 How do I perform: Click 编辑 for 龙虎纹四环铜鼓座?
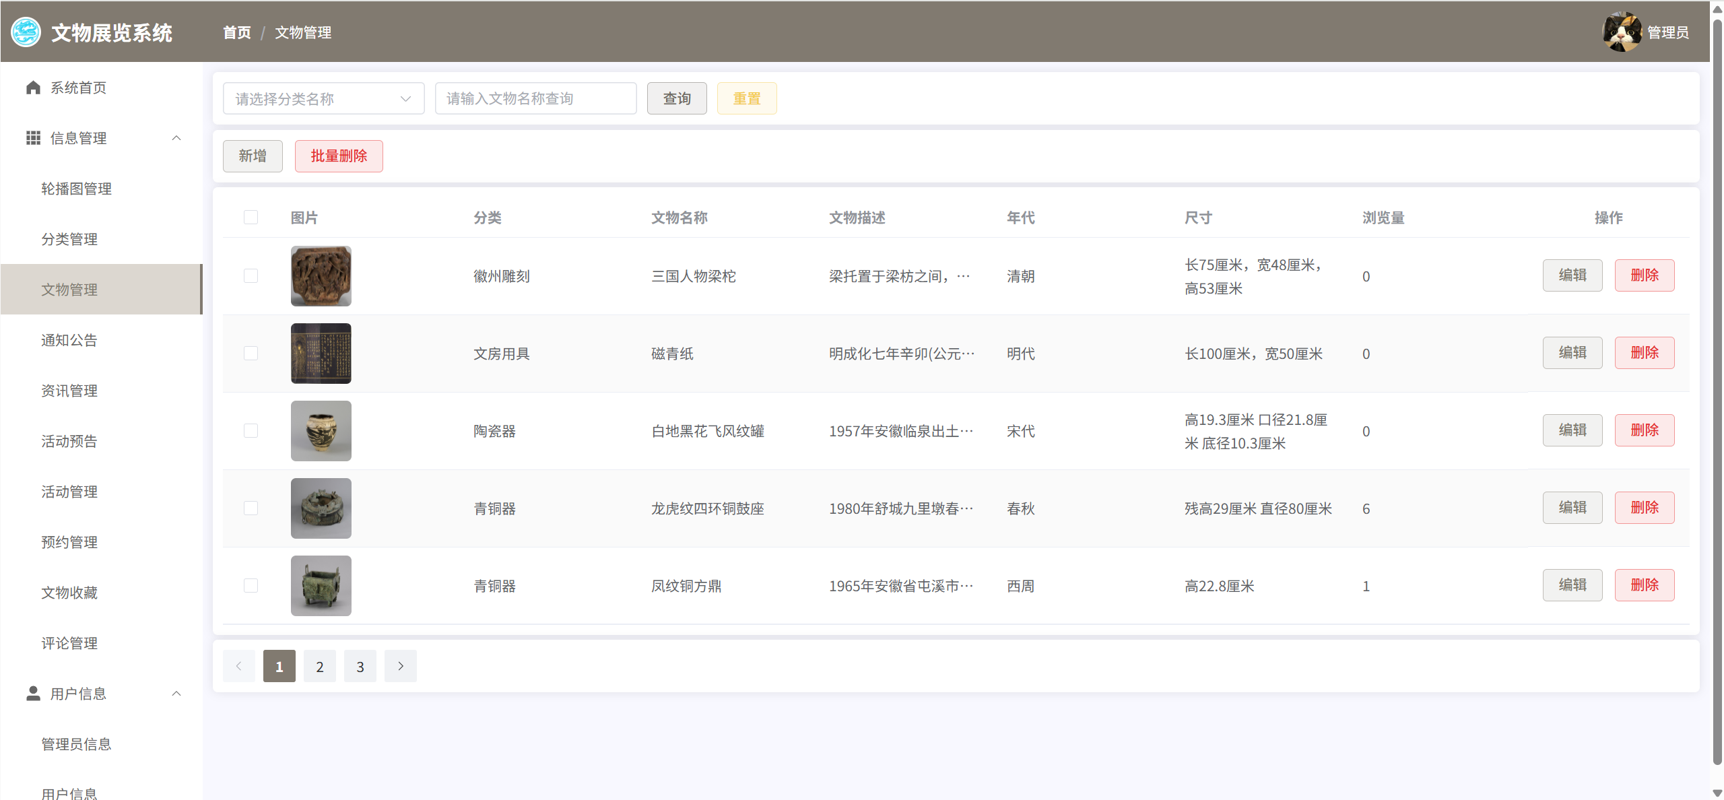(x=1572, y=508)
